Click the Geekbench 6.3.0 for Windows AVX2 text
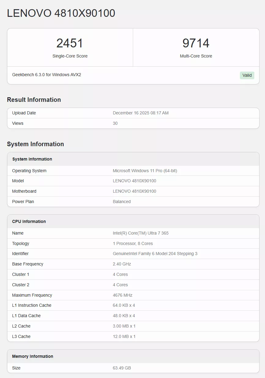This screenshot has height=378, width=265. 47,75
